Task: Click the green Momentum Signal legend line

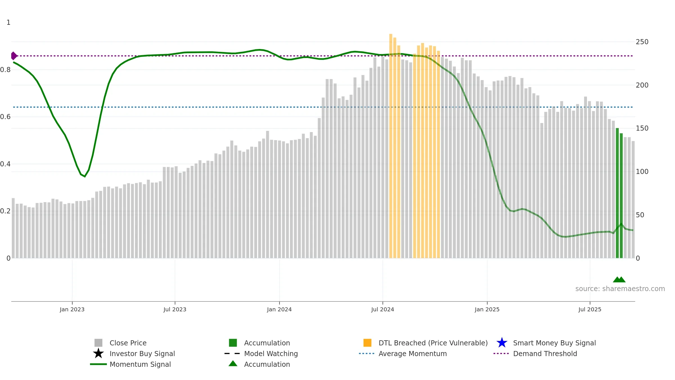Action: pos(98,364)
